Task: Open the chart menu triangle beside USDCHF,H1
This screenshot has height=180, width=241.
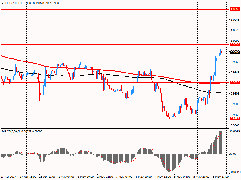Action: coord(3,3)
